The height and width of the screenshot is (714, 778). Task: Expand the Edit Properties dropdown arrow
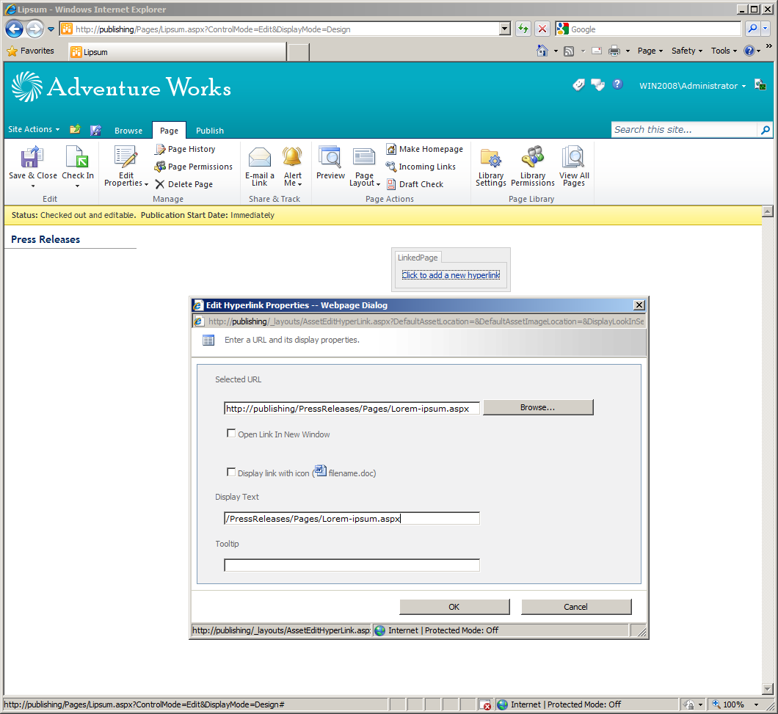146,185
